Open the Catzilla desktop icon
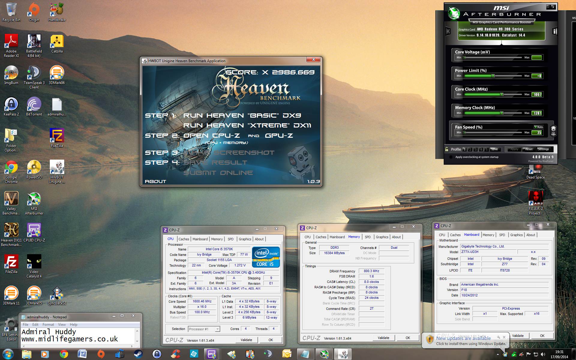This screenshot has height=360, width=576. (x=57, y=44)
